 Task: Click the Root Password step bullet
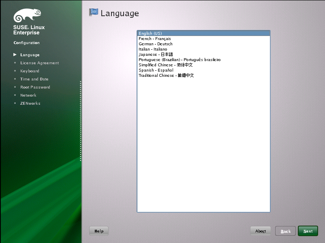[x=15, y=87]
